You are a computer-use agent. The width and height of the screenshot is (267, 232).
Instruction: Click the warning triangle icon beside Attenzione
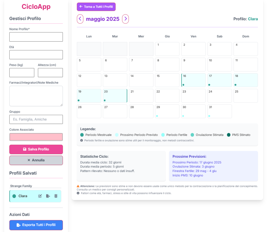(x=78, y=186)
